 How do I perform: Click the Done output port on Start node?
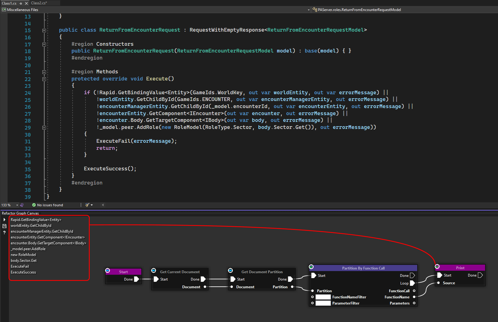[137, 279]
